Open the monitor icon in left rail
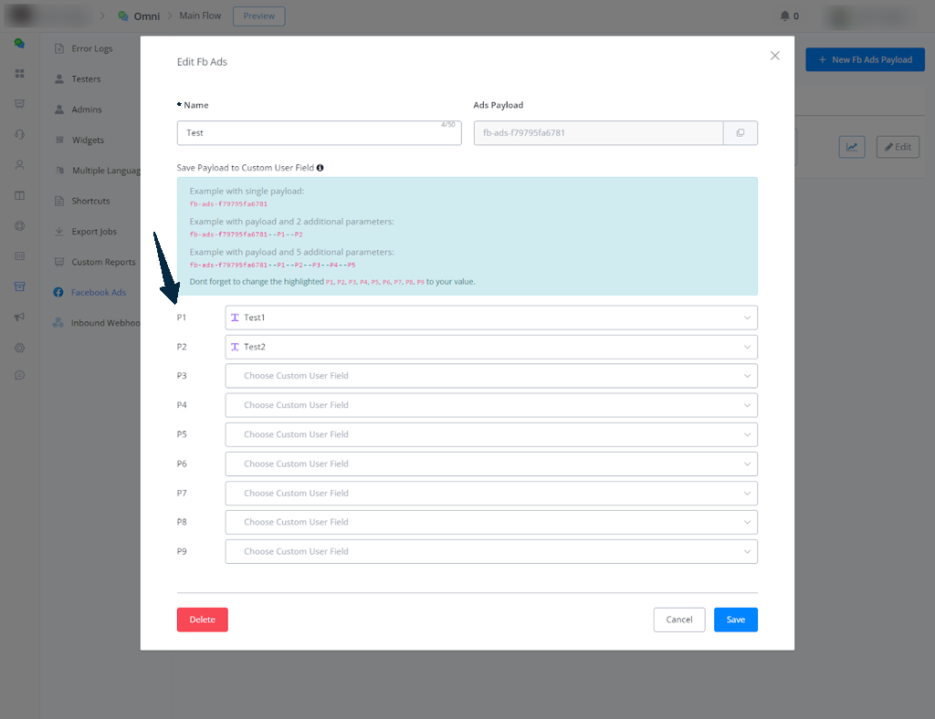The height and width of the screenshot is (719, 935). pyautogui.click(x=20, y=104)
